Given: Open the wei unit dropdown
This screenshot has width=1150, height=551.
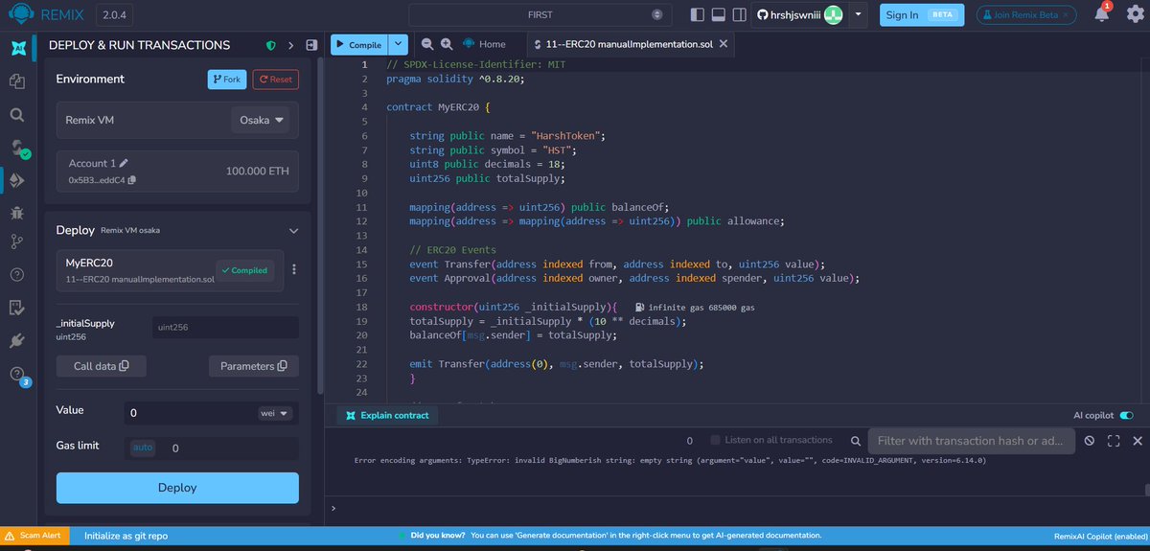Looking at the screenshot, I should [274, 413].
